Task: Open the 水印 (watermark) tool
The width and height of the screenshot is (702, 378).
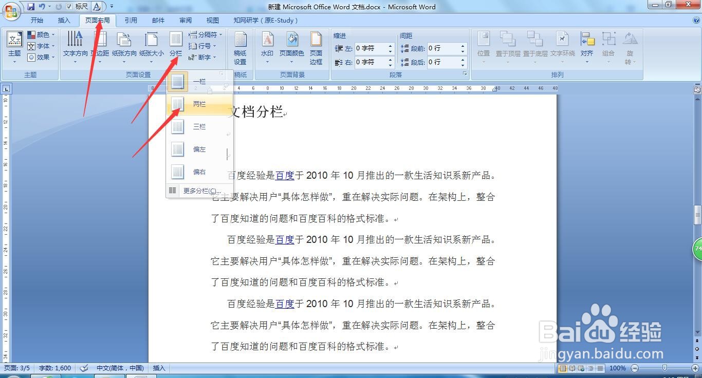Action: [267, 46]
